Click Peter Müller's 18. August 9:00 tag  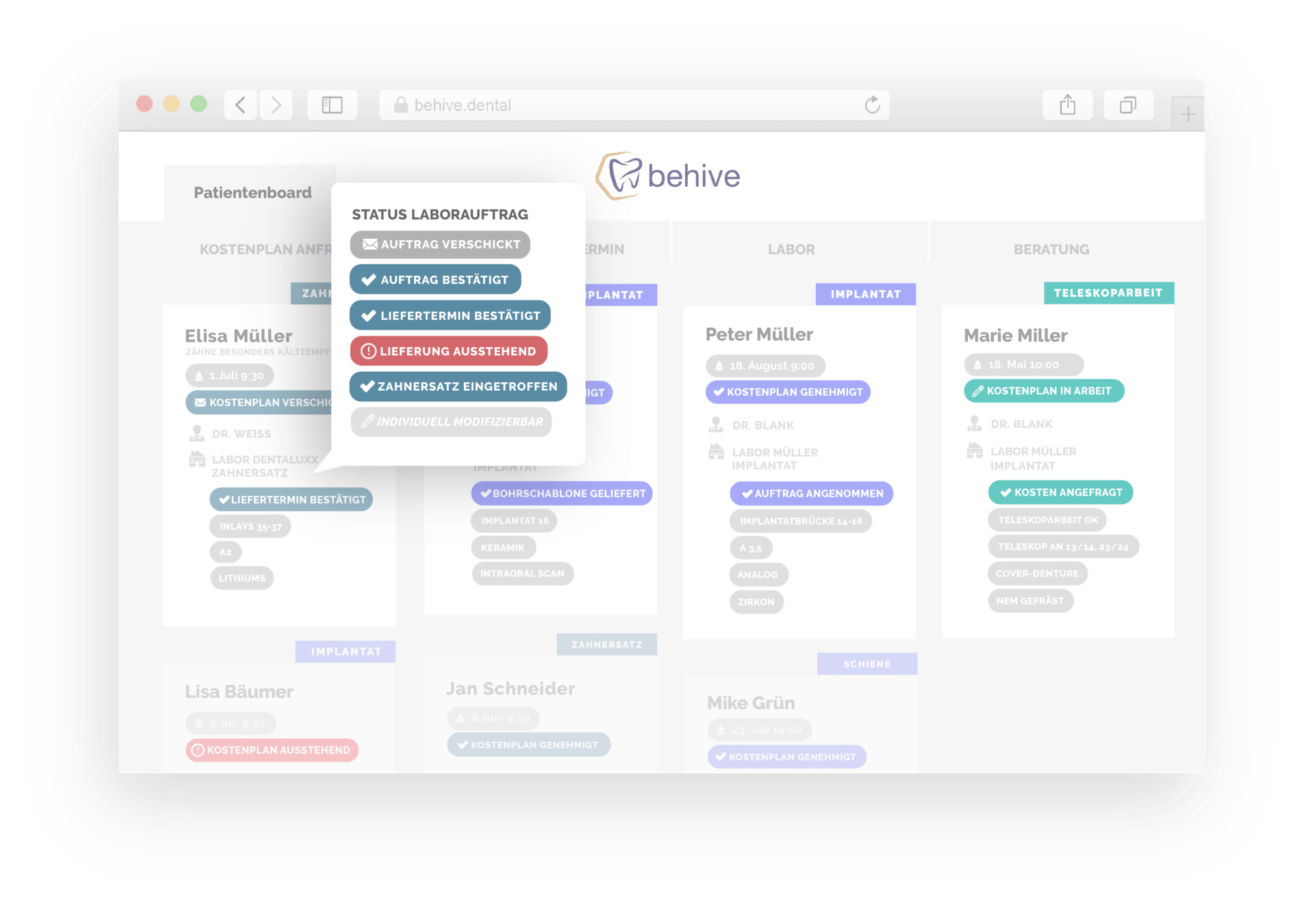pyautogui.click(x=765, y=365)
